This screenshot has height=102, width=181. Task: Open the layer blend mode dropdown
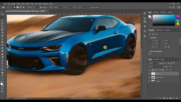(x=155, y=67)
